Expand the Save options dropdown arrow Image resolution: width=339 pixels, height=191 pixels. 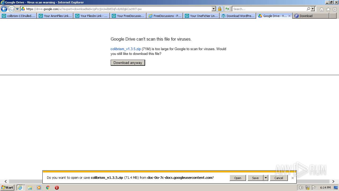coord(266,178)
